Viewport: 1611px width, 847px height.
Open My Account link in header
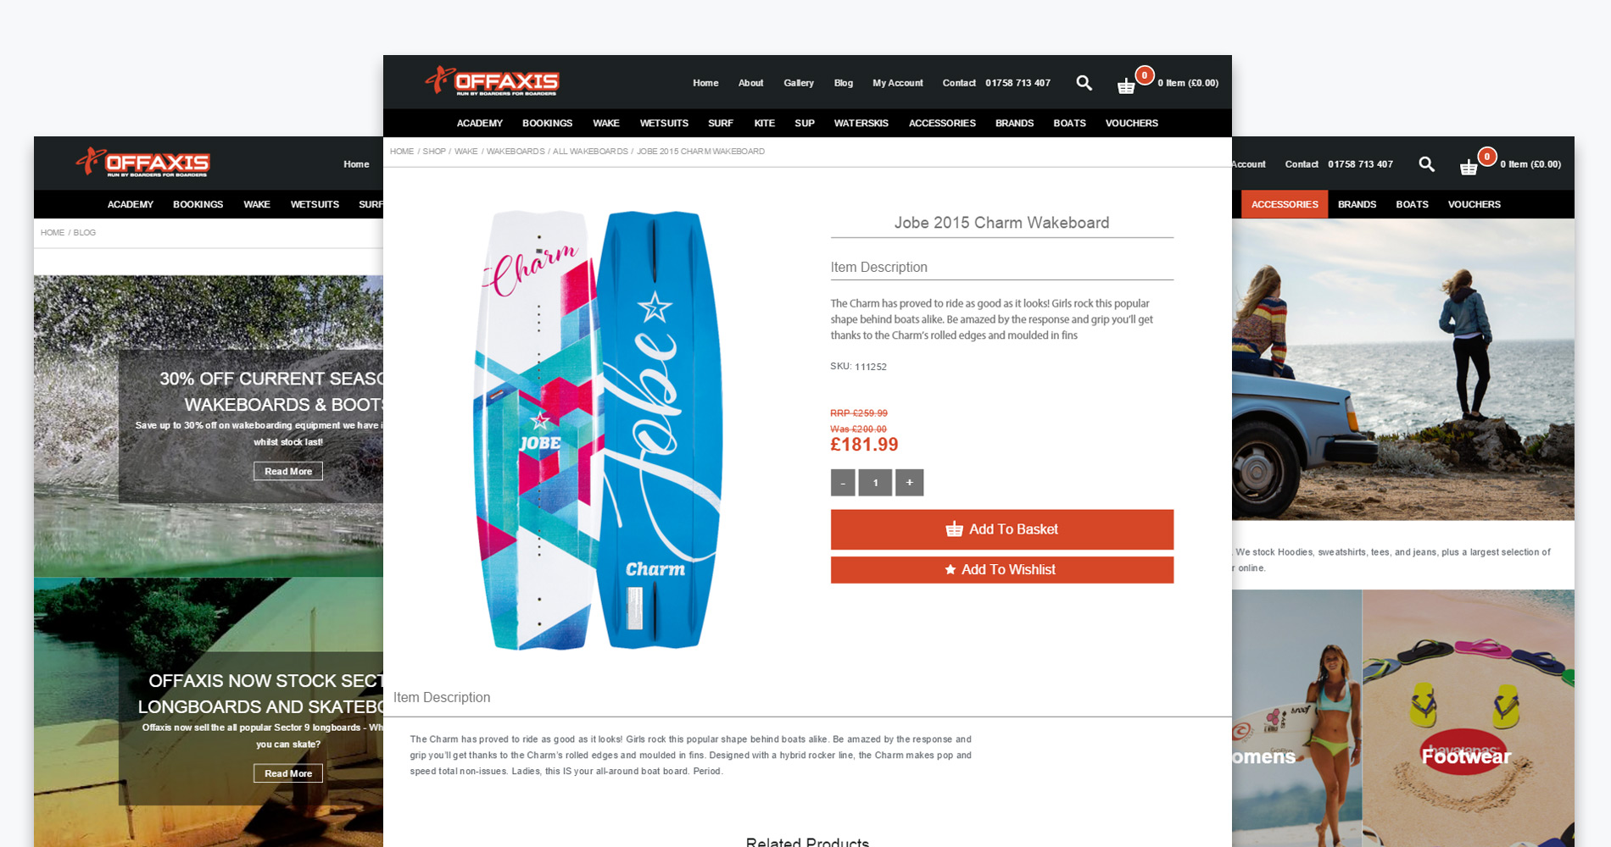898,83
